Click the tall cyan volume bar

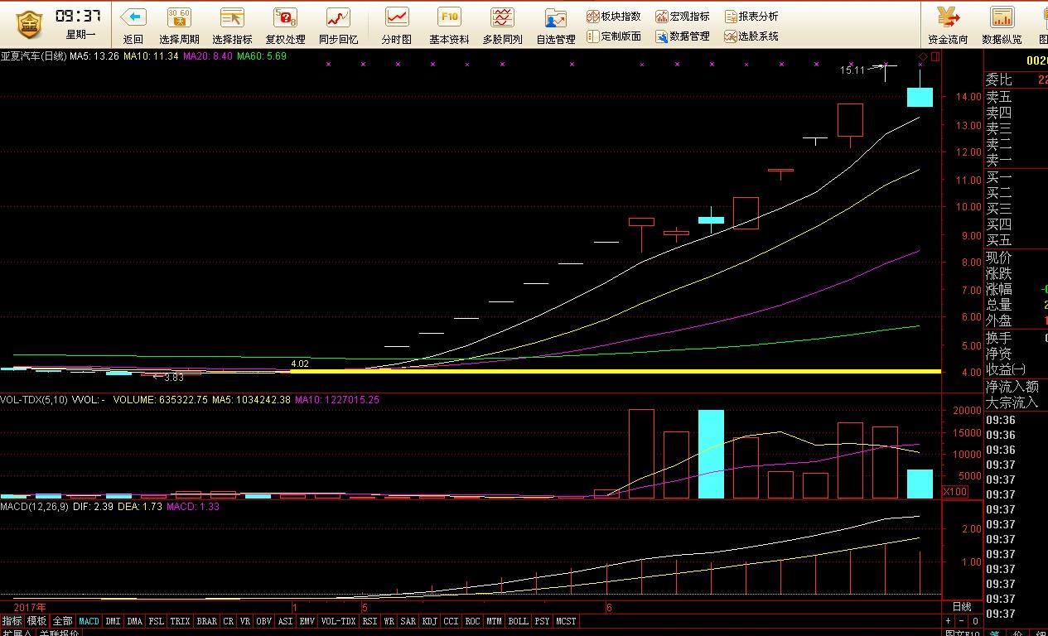(x=711, y=454)
